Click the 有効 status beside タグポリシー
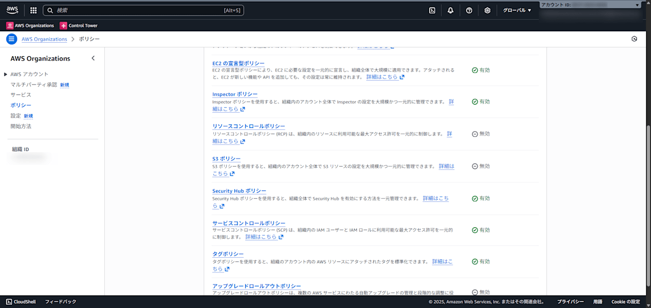This screenshot has height=308, width=651. point(481,261)
